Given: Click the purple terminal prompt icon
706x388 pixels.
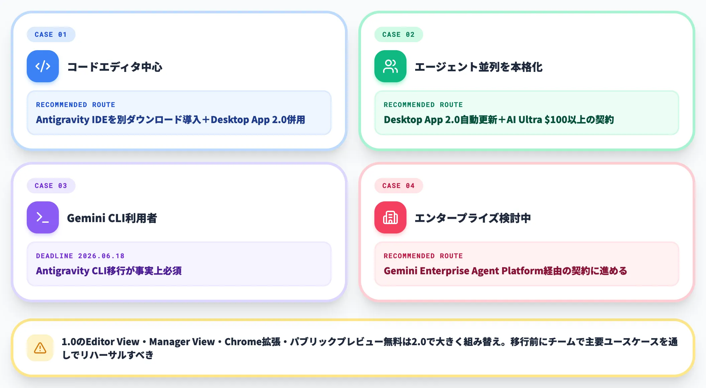Looking at the screenshot, I should tap(43, 217).
